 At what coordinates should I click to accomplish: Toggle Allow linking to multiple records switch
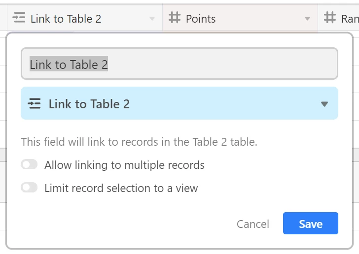point(29,164)
